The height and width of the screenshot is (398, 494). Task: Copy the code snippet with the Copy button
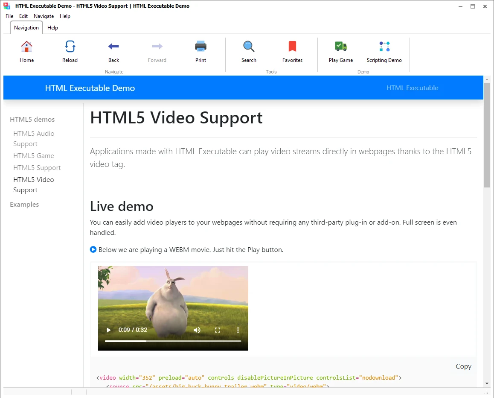pos(463,366)
